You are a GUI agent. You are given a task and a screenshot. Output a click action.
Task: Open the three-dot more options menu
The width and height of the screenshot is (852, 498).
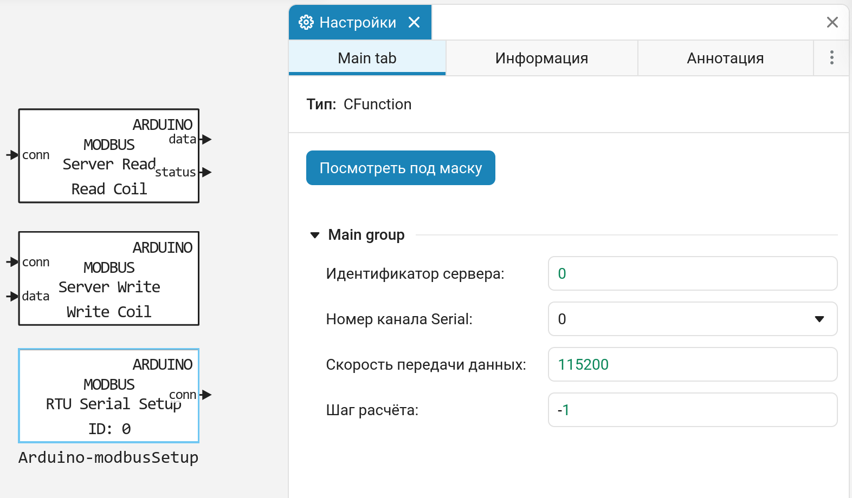pos(831,58)
